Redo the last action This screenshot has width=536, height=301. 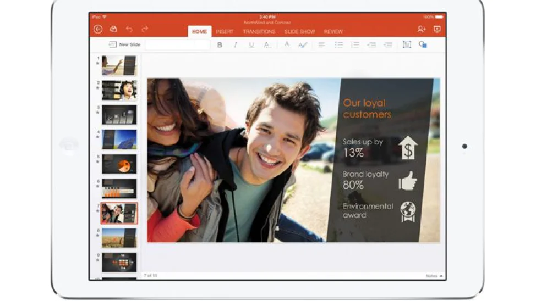click(x=145, y=29)
